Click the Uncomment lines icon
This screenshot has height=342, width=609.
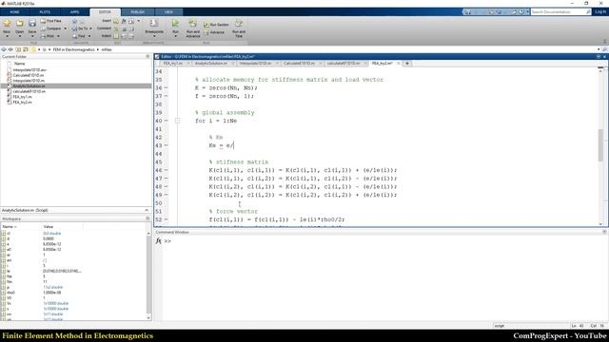click(x=124, y=28)
